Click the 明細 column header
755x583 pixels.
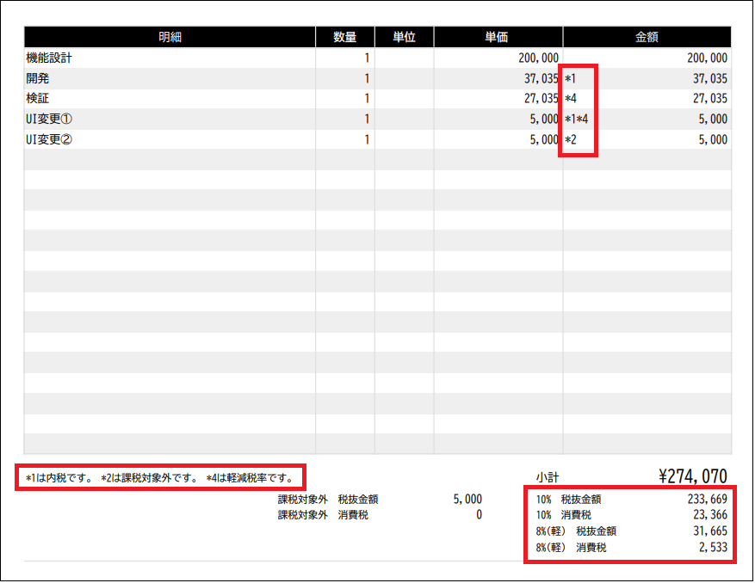coord(169,36)
